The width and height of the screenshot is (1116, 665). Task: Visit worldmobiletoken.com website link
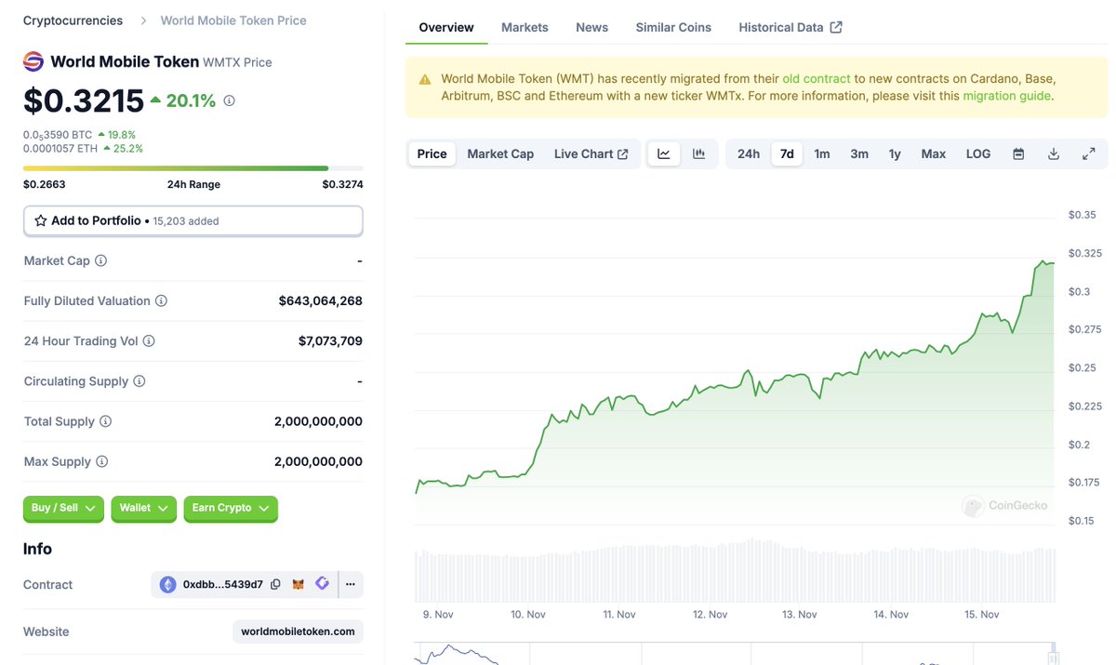pos(297,631)
